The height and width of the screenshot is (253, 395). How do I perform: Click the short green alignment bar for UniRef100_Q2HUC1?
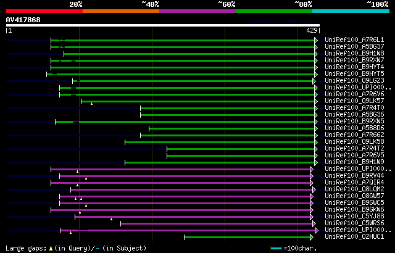pyautogui.click(x=247, y=237)
